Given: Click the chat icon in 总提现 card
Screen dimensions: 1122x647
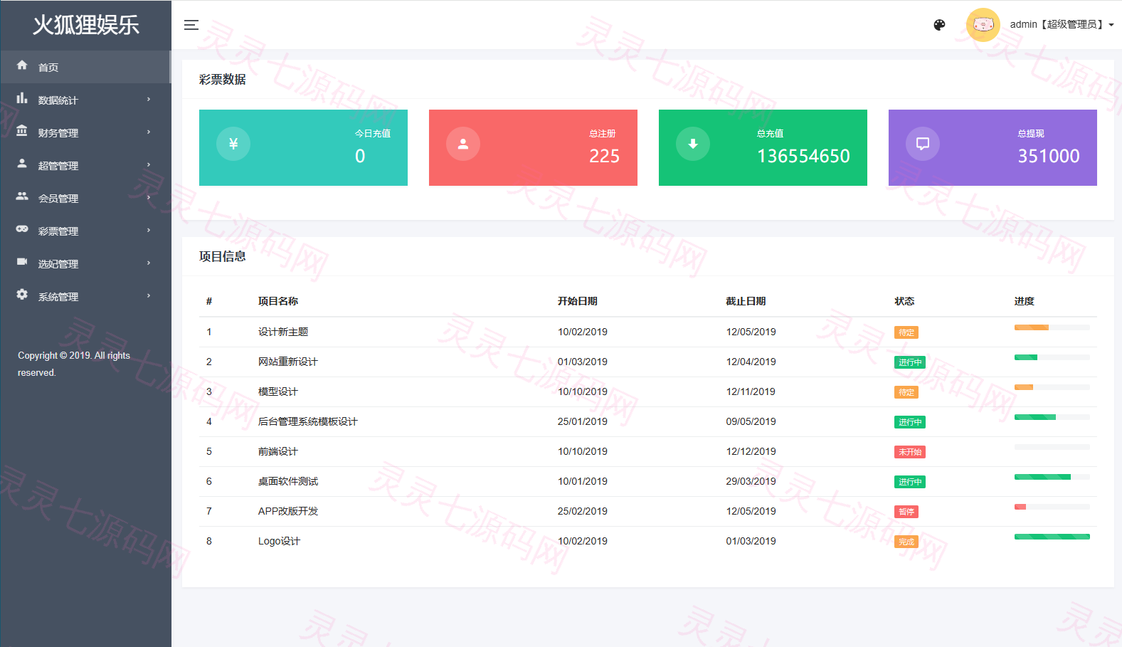Looking at the screenshot, I should coord(923,144).
